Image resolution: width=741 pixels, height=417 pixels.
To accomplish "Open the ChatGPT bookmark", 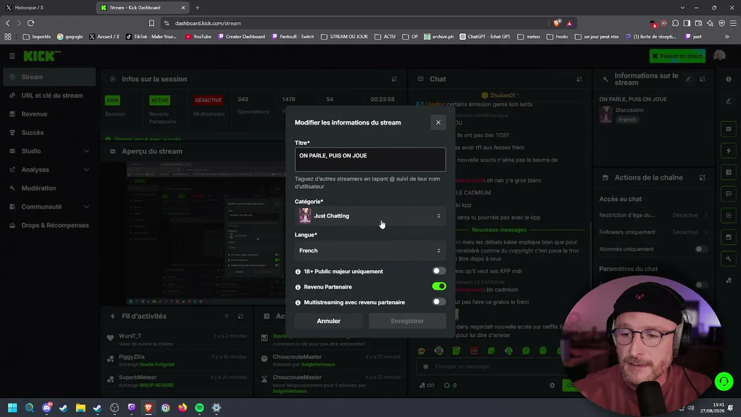I will pos(485,36).
